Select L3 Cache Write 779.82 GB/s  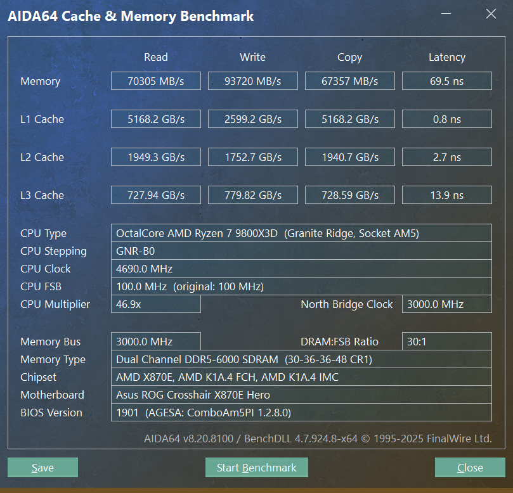252,195
